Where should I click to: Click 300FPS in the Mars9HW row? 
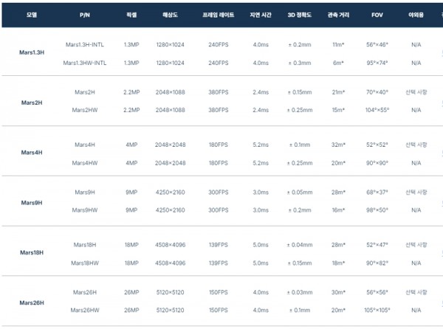pyautogui.click(x=218, y=210)
